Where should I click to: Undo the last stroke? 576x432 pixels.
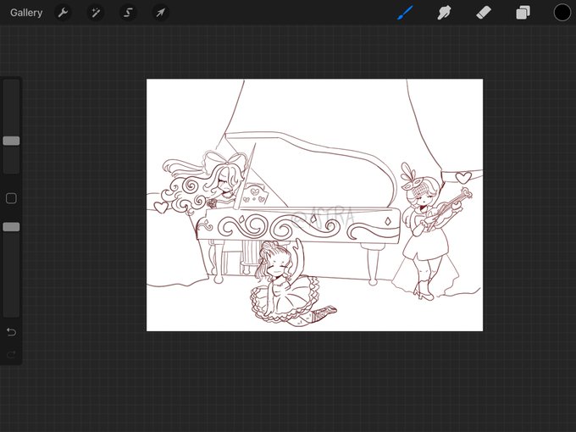pyautogui.click(x=11, y=332)
